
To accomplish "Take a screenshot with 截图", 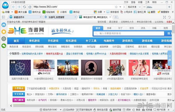I will pyautogui.click(x=151, y=12).
